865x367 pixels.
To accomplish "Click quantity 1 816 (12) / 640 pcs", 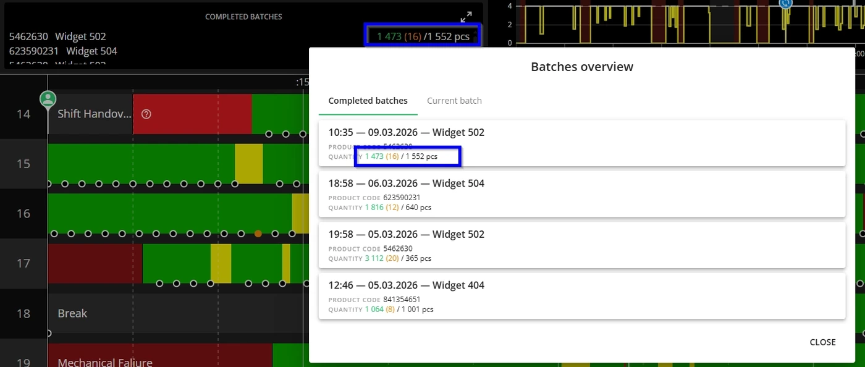I will click(398, 208).
